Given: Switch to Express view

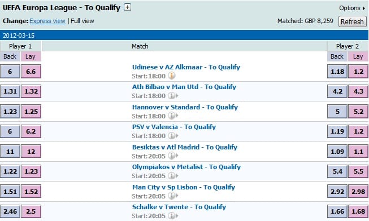Looking at the screenshot, I should [47, 21].
